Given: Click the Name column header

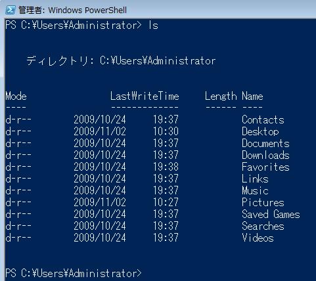Looking at the screenshot, I should 252,97.
